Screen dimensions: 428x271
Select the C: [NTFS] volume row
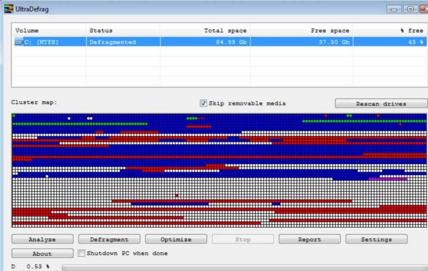point(219,42)
